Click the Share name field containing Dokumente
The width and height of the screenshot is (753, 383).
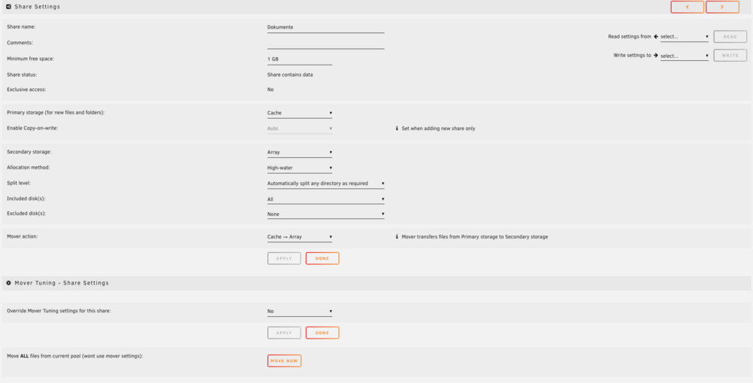click(326, 27)
